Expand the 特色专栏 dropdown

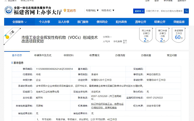[108, 11]
